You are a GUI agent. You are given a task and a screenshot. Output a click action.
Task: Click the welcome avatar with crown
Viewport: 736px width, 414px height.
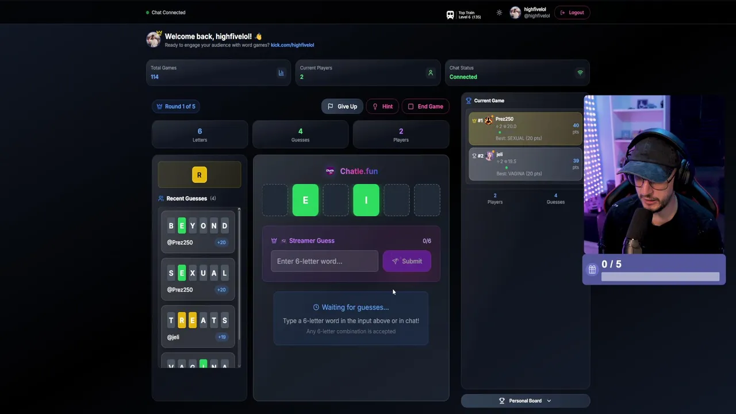tap(154, 39)
